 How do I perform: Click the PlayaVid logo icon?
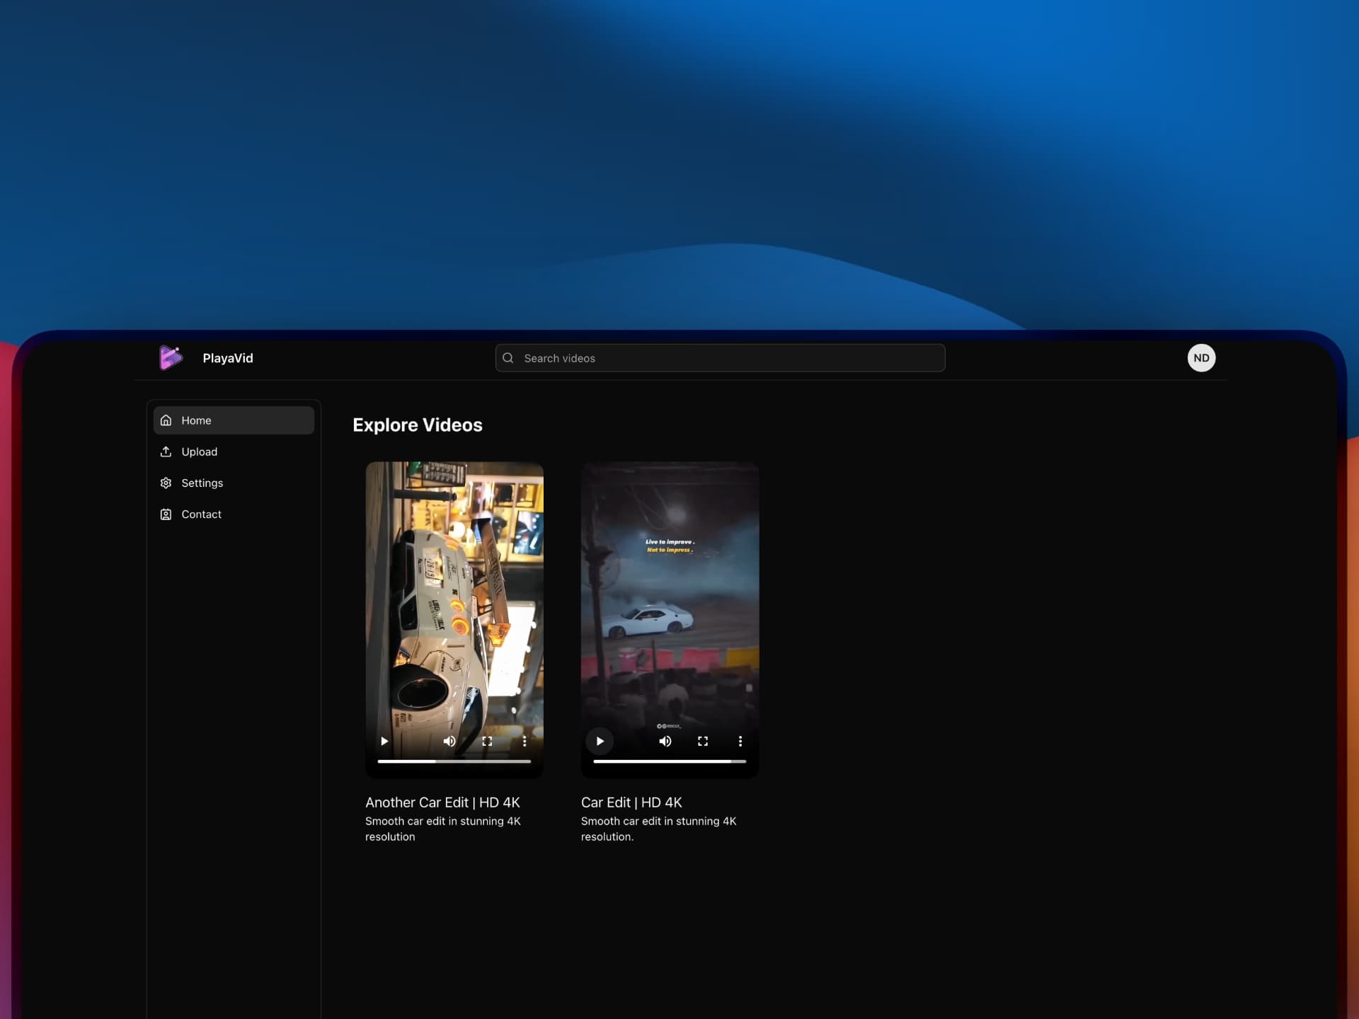pos(170,358)
